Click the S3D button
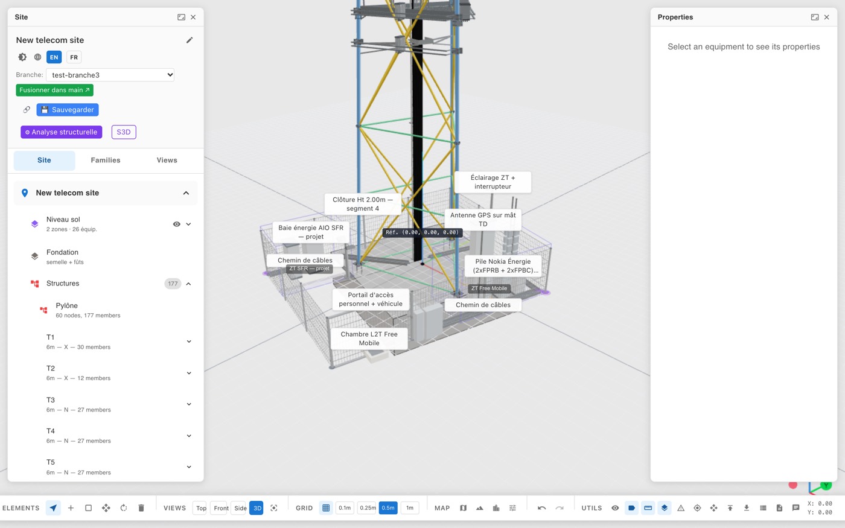This screenshot has width=845, height=528. [124, 132]
